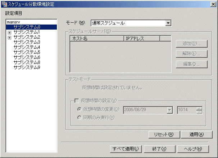Image resolution: width=218 pixels, height=158 pixels.
Task: Click the window title bar application icon
Action: click(4, 4)
